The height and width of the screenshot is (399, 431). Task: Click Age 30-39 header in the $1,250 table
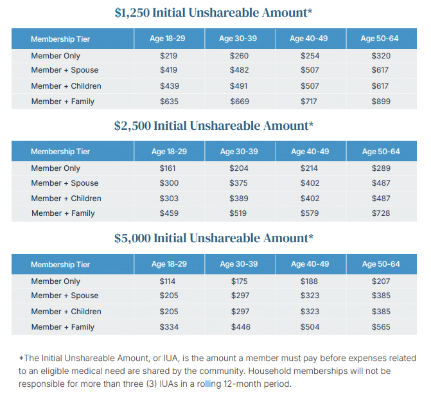239,39
